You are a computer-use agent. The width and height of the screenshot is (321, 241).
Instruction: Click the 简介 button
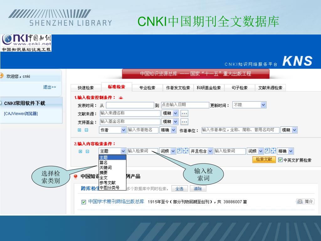tap(305, 201)
